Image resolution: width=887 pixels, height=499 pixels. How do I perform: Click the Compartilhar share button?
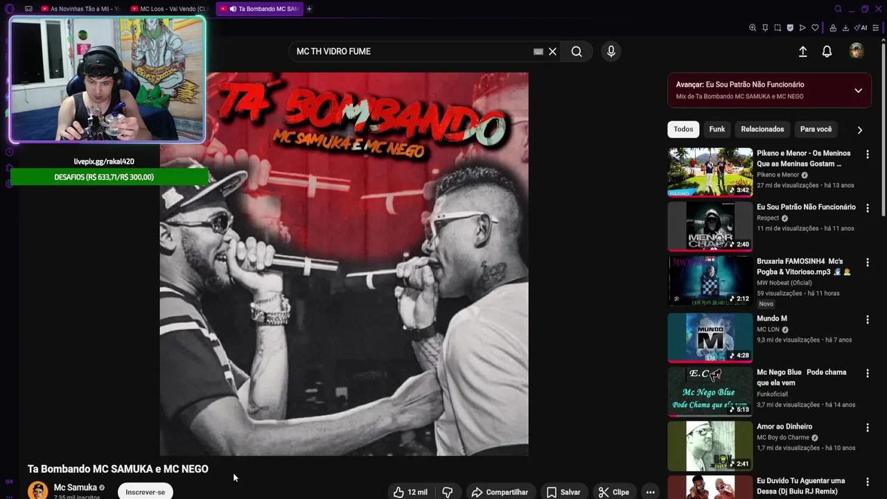[x=500, y=492]
